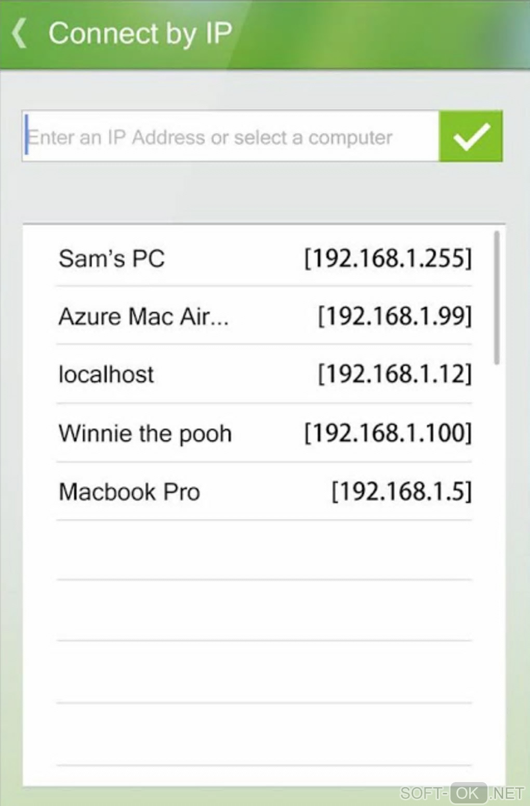530x806 pixels.
Task: Choose the Azure Mac Air computer entry
Action: pos(143,316)
